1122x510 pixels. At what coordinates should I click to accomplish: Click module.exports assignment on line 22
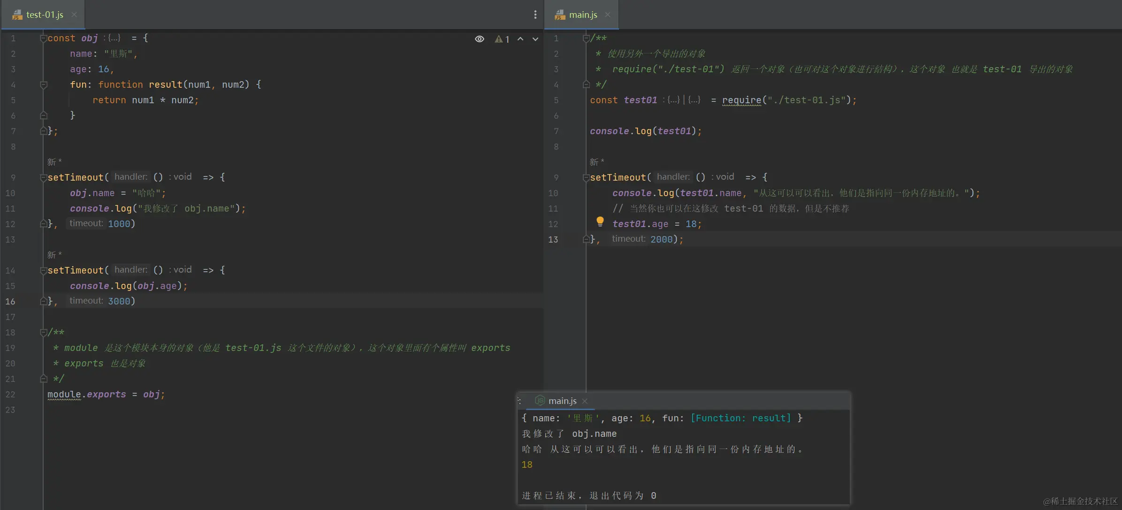click(x=106, y=394)
